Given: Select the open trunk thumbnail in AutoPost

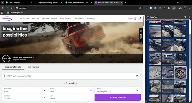Looking at the screenshot, I should tap(180, 59).
